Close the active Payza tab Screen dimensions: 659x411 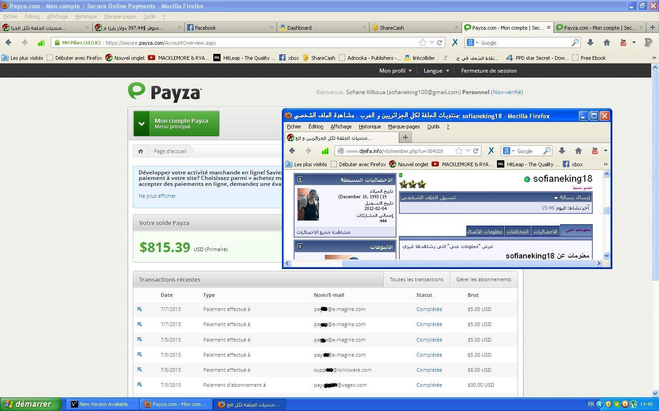pos(548,27)
